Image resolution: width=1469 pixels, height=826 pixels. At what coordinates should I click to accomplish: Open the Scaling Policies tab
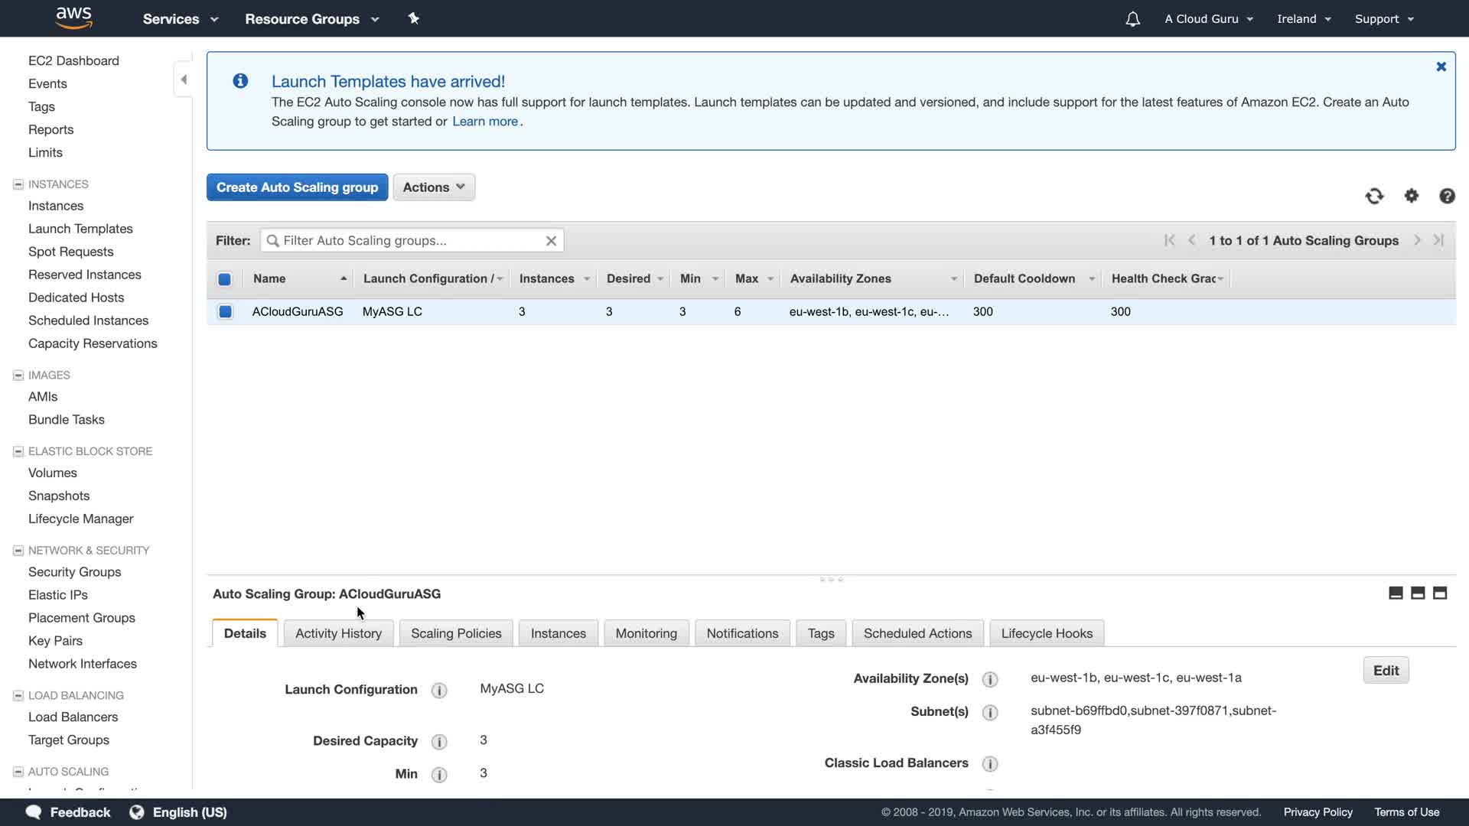point(456,634)
